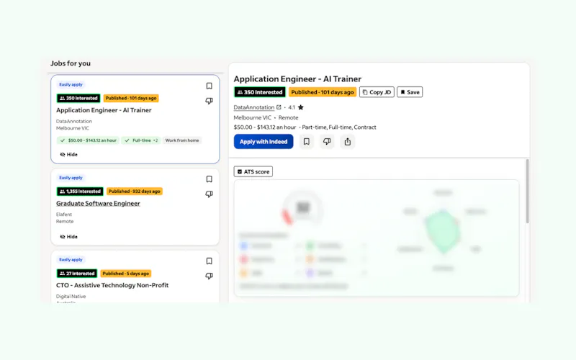Thumbs-down the Application Engineer - AI Trainer card
The image size is (576, 360).
pos(209,101)
